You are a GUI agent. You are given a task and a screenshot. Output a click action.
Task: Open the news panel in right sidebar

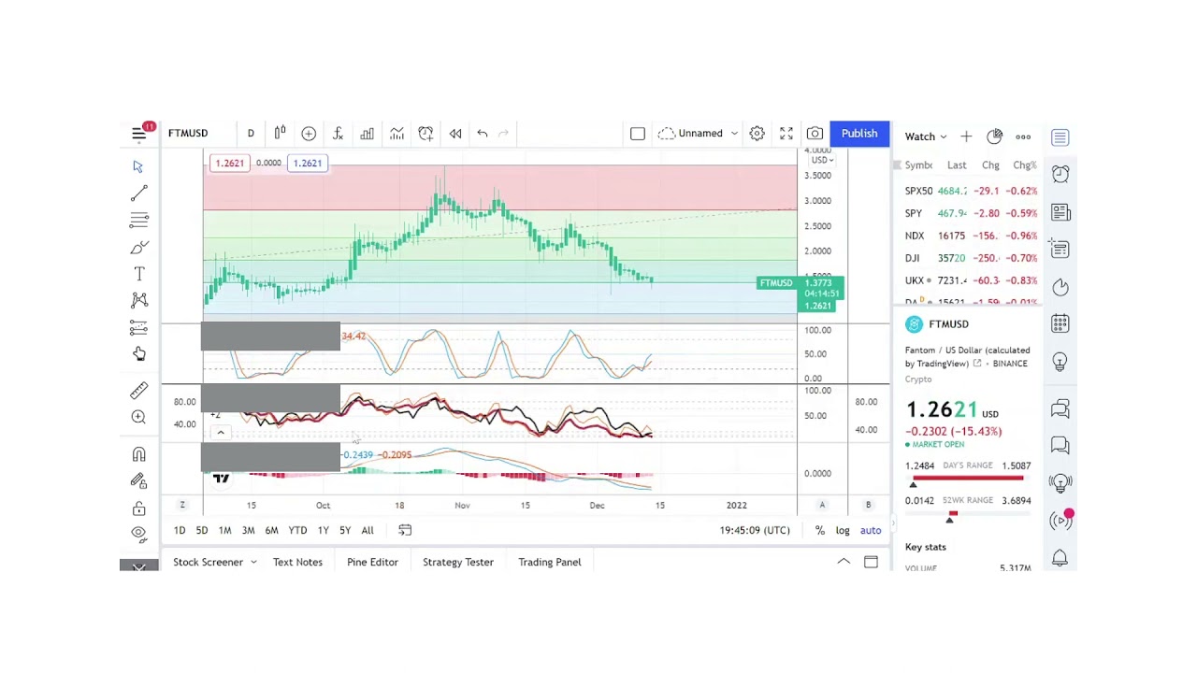pyautogui.click(x=1060, y=213)
